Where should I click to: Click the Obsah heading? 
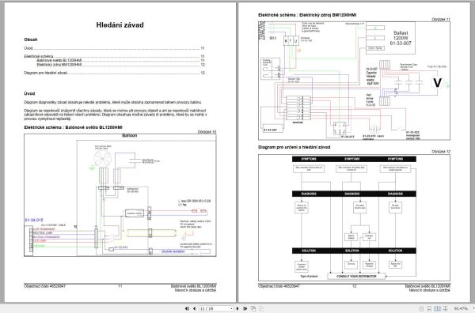click(x=31, y=40)
